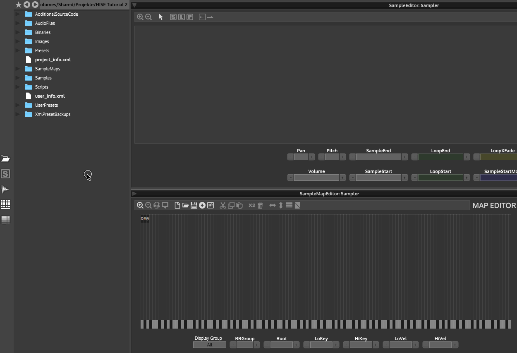517x353 pixels.
Task: Click the Volume slider in the Sample Editor
Action: (316, 177)
